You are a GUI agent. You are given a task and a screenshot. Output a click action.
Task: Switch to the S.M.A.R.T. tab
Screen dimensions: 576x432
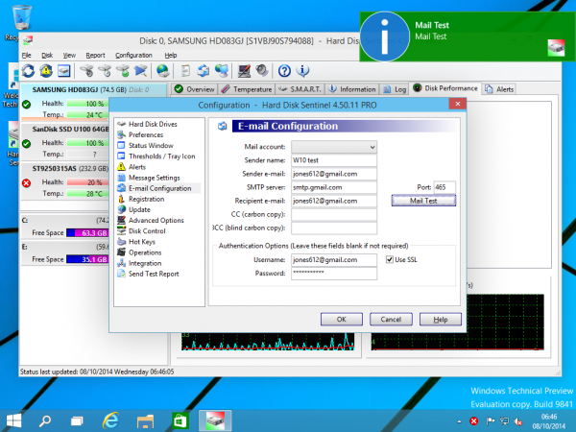tap(300, 89)
